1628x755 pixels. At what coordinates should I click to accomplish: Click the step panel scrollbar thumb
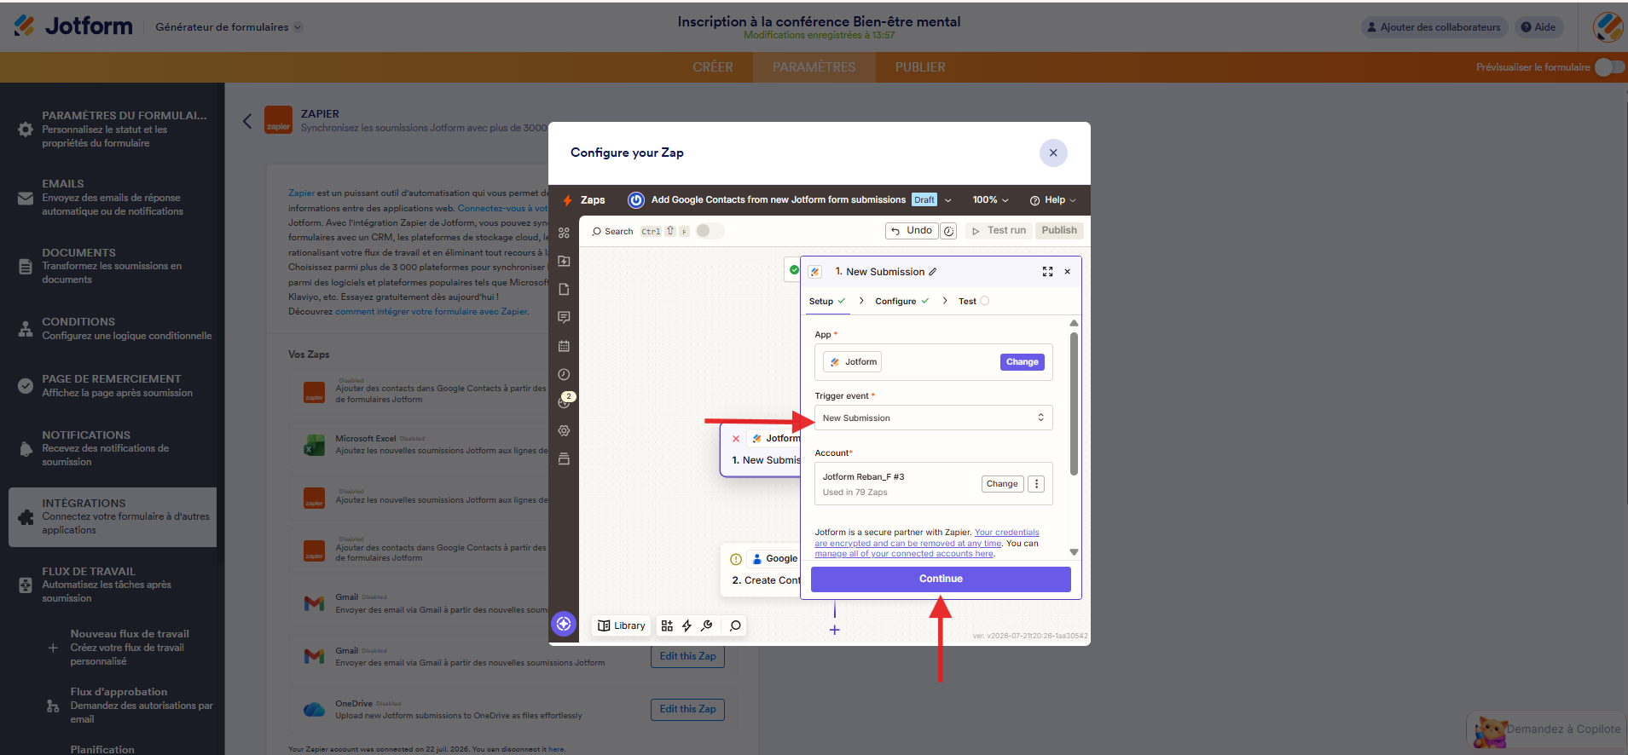coord(1074,403)
